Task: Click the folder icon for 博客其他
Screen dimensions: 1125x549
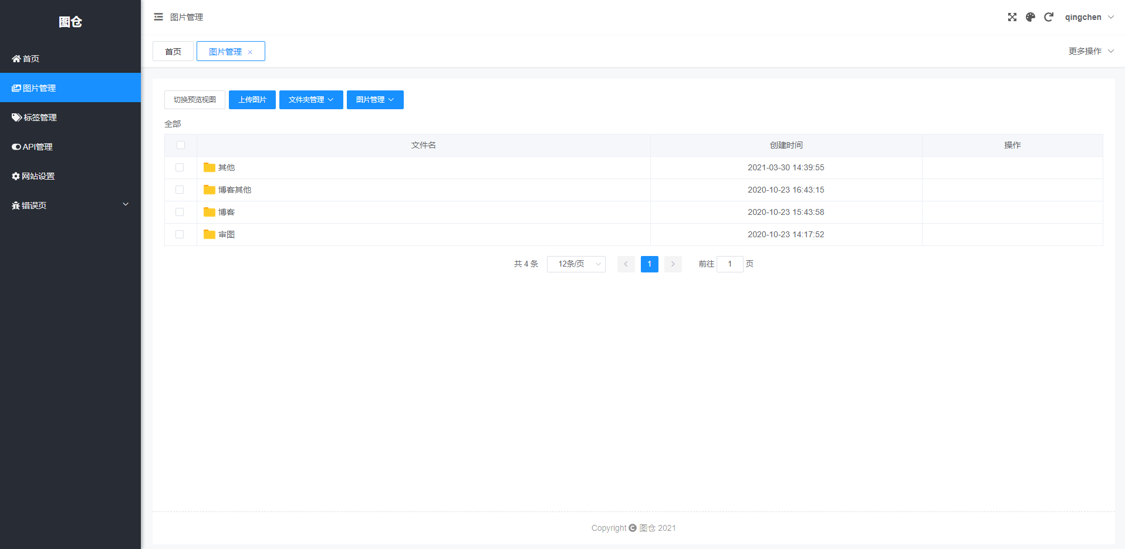Action: [x=210, y=190]
